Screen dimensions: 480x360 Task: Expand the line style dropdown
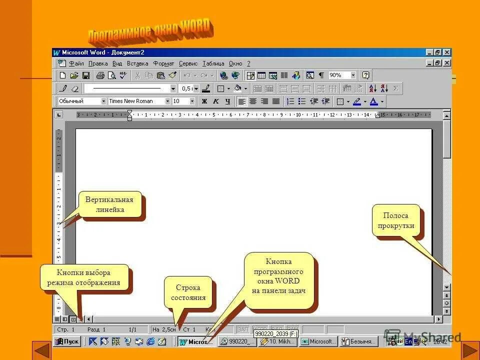tap(173, 89)
